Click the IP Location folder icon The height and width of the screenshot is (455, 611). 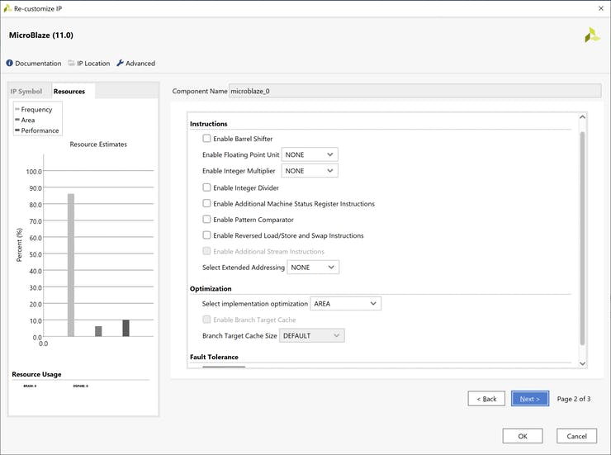pyautogui.click(x=71, y=64)
